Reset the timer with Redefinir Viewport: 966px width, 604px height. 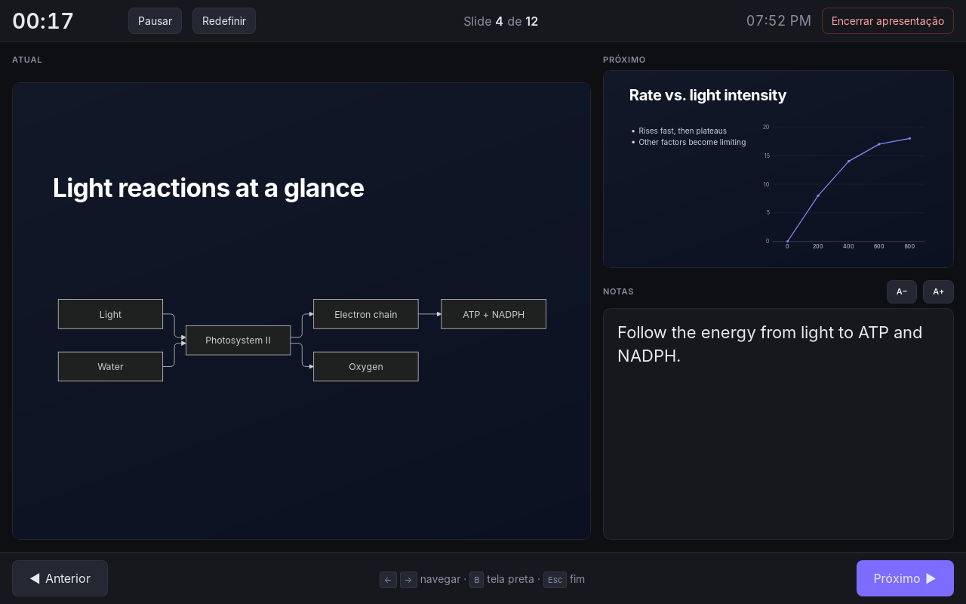coord(224,21)
